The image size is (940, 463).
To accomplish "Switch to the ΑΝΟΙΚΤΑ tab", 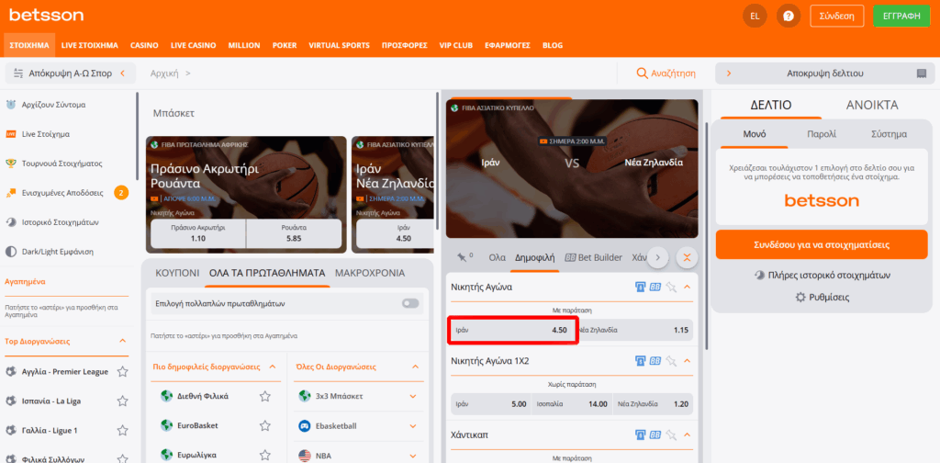I will click(872, 106).
